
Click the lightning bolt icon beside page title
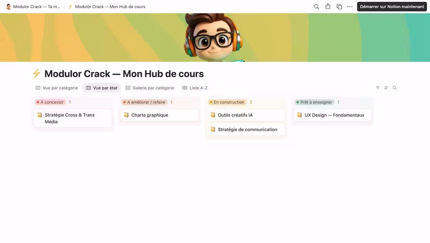(x=37, y=74)
